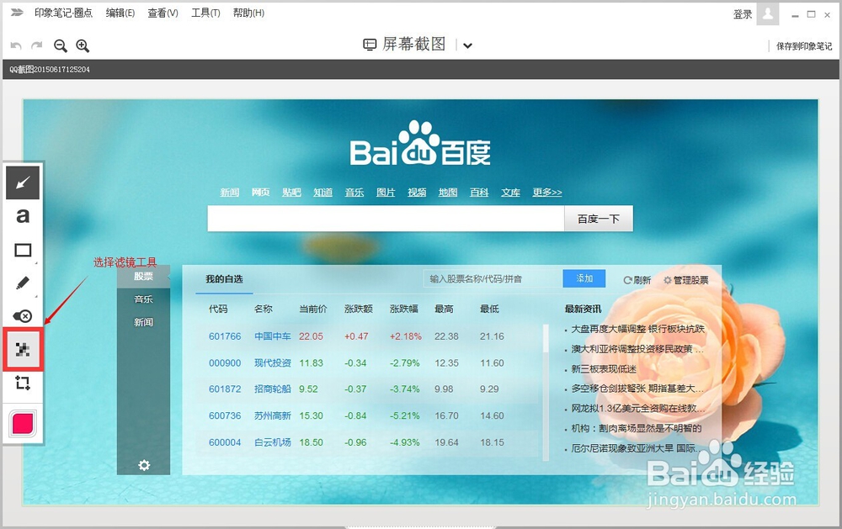The image size is (842, 529).
Task: Open the 帮助(H) menu
Action: click(248, 13)
